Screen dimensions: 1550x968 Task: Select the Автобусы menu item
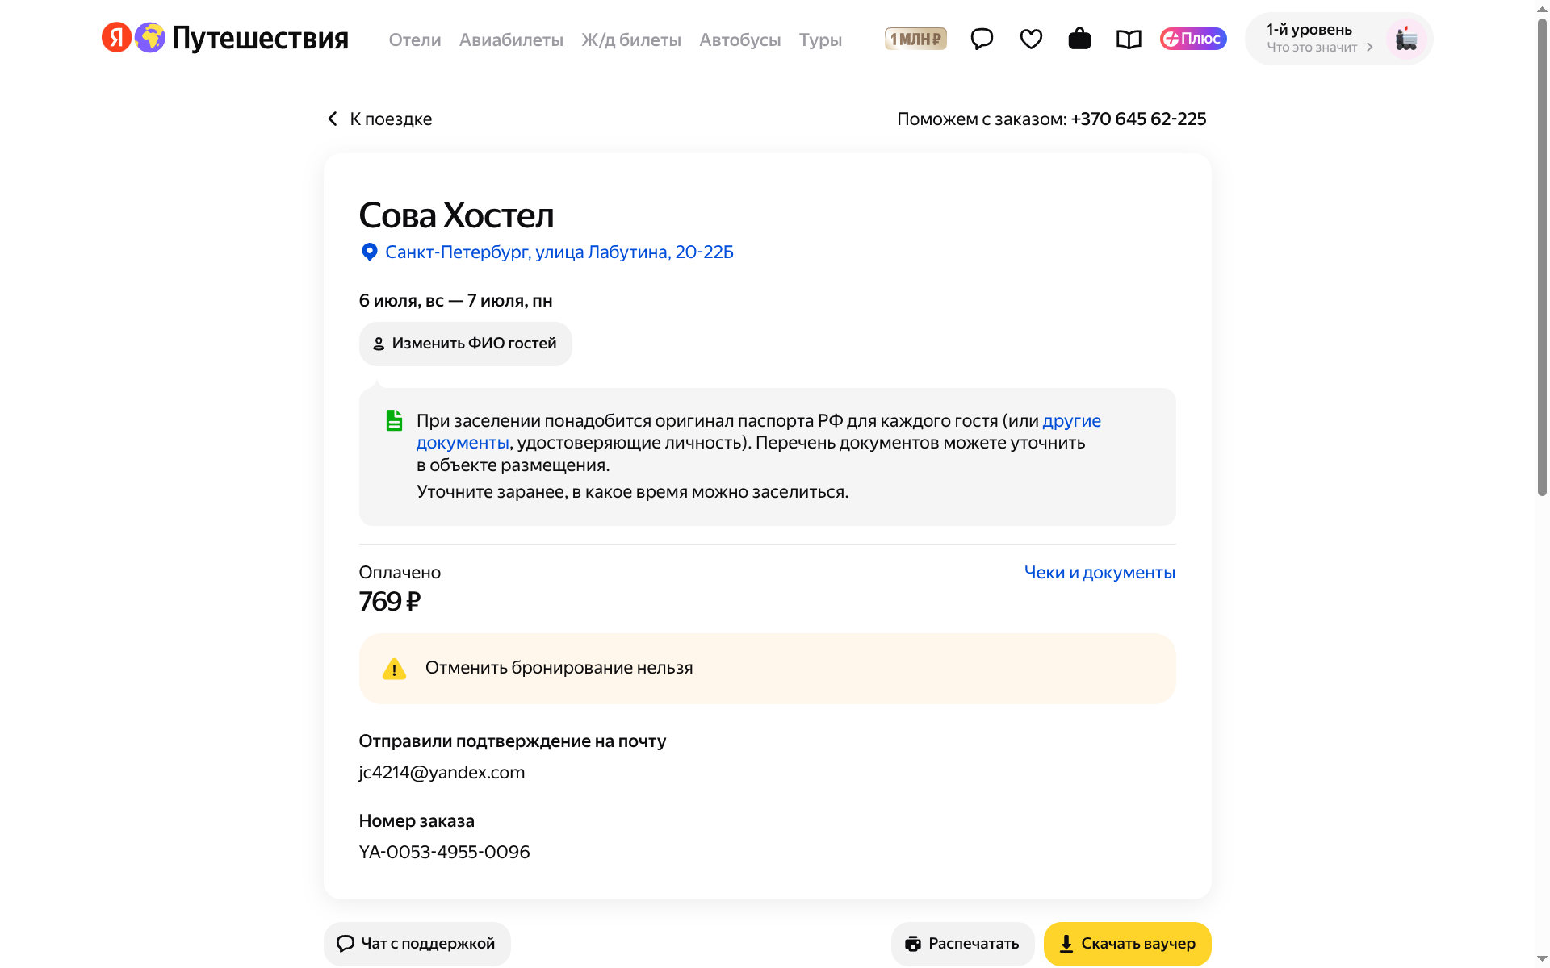(740, 40)
